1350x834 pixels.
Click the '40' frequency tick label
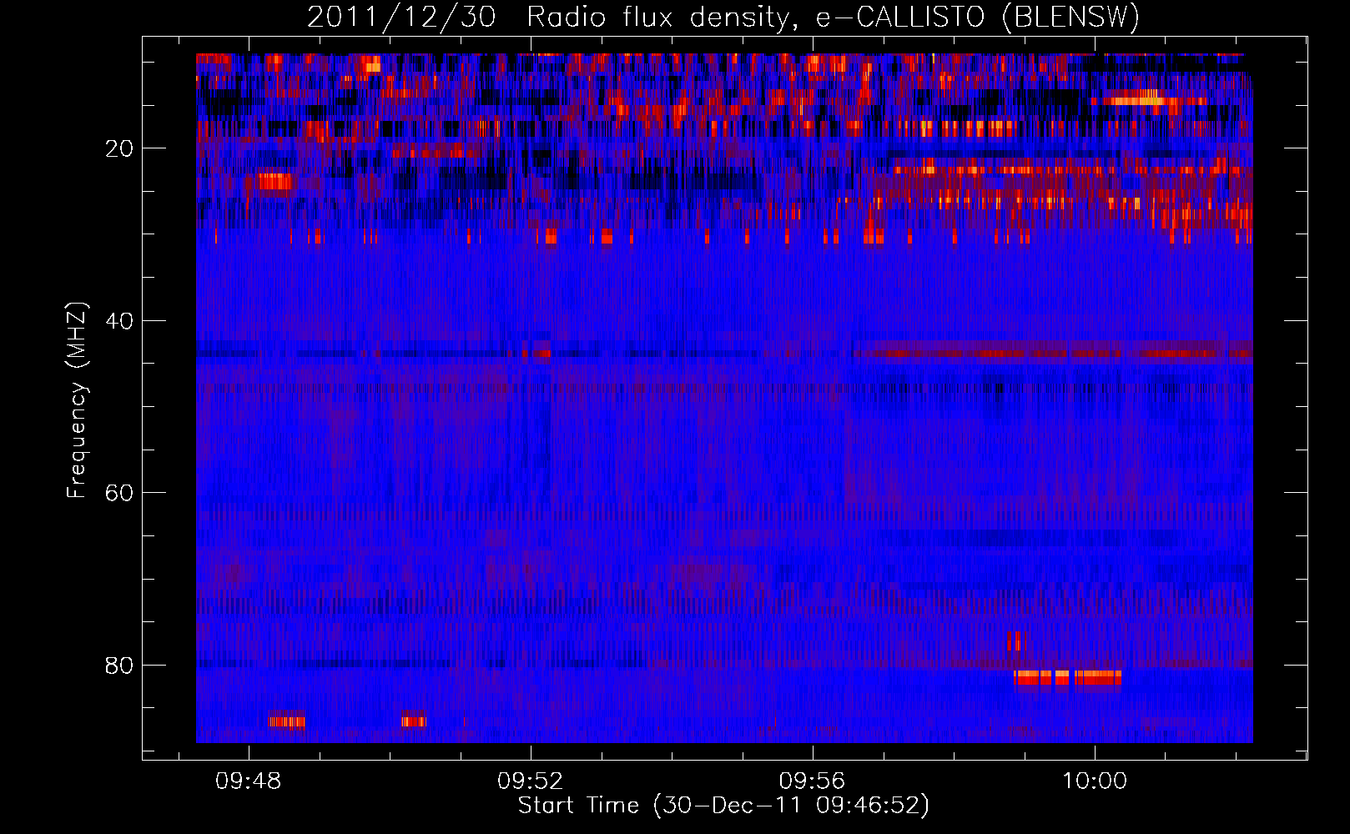119,321
